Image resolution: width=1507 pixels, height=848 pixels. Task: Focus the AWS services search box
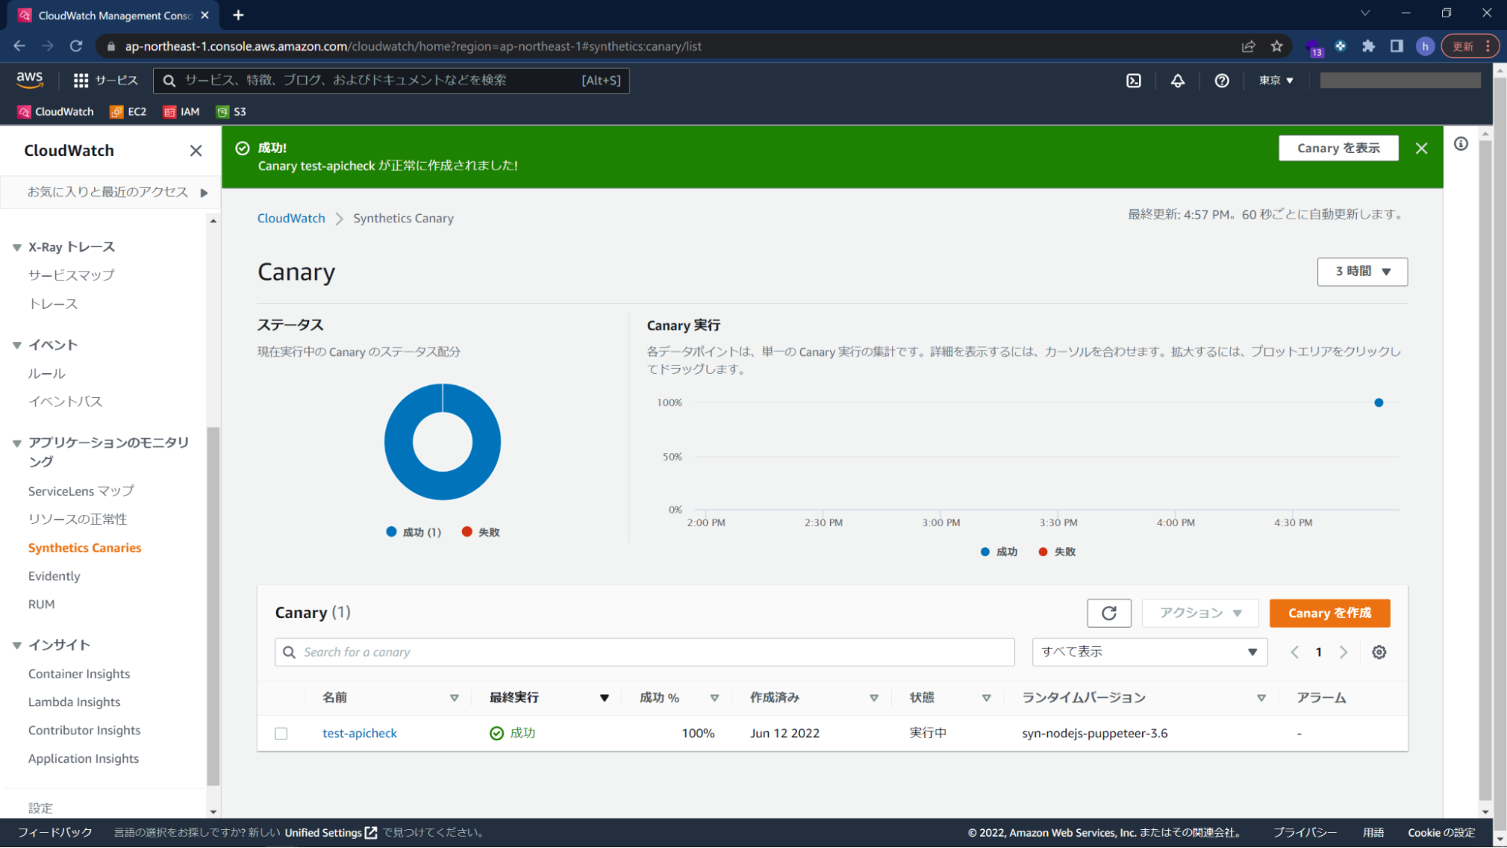[x=391, y=81]
